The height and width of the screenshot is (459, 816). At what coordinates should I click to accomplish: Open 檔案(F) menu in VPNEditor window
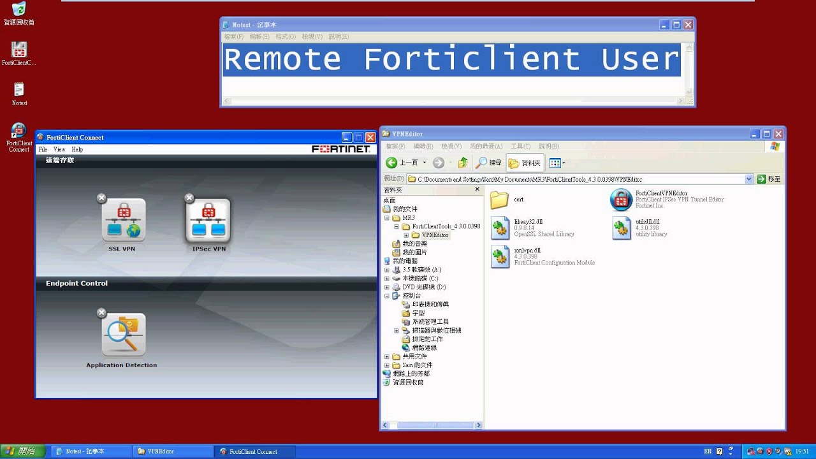point(395,146)
